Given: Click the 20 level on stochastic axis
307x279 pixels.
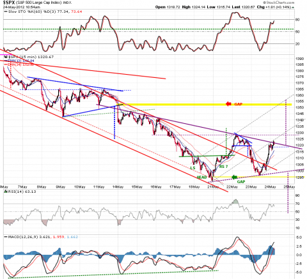Looking at the screenshot, I should pyautogui.click(x=297, y=44).
